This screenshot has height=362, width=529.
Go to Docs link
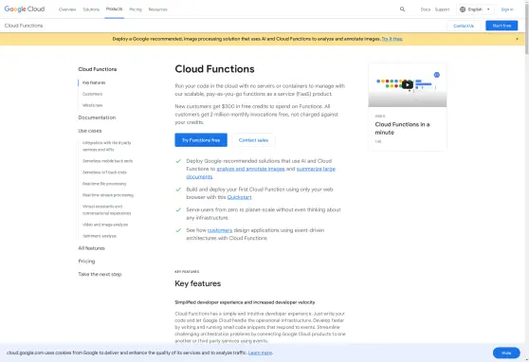[426, 9]
